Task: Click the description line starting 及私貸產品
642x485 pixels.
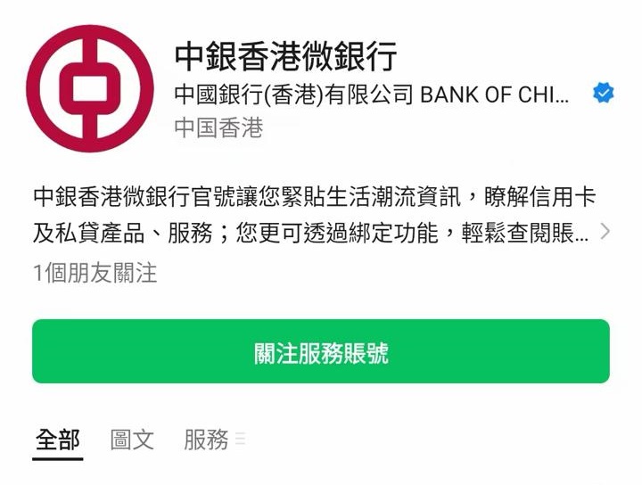Action: click(311, 233)
